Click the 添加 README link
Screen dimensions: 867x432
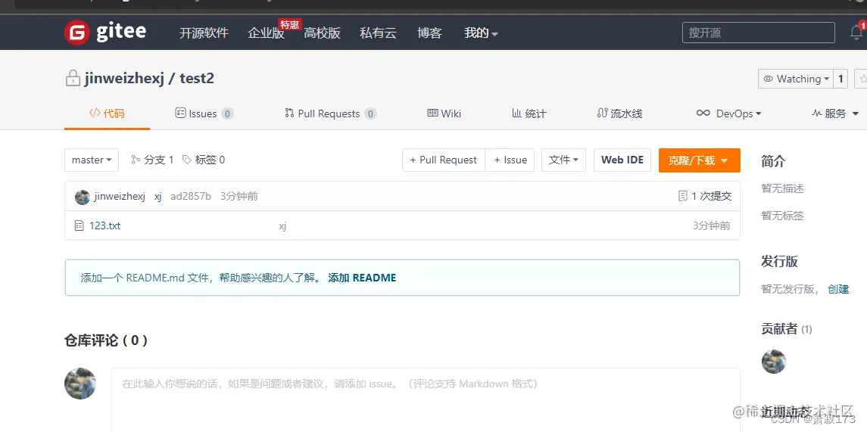pos(362,278)
